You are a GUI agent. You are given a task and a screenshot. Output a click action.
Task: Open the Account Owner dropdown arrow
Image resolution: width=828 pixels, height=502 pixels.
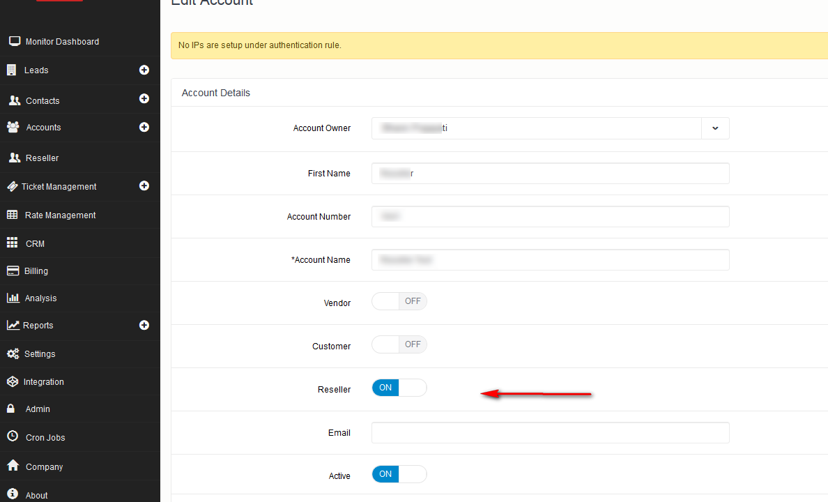tap(715, 128)
